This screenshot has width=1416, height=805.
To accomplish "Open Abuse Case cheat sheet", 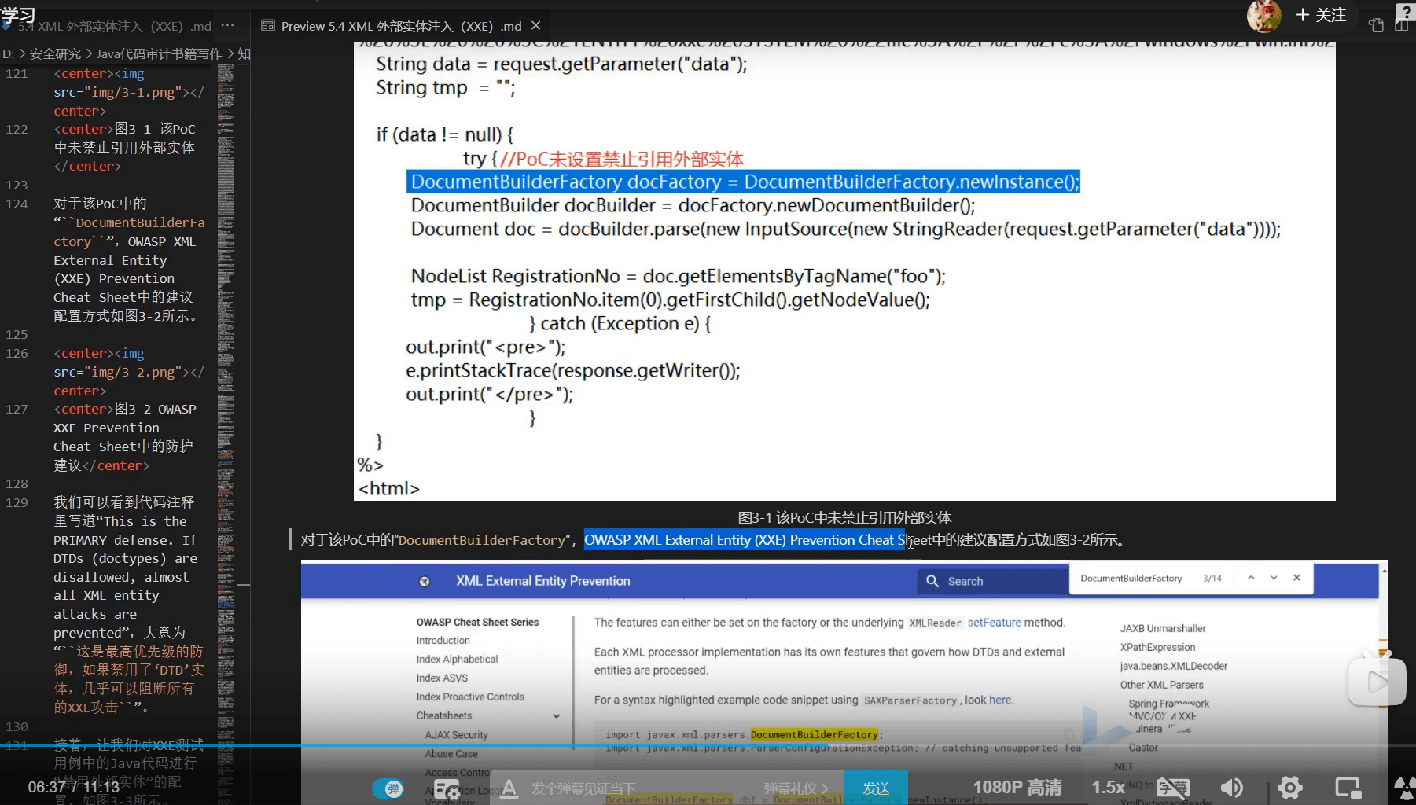I will pyautogui.click(x=451, y=754).
